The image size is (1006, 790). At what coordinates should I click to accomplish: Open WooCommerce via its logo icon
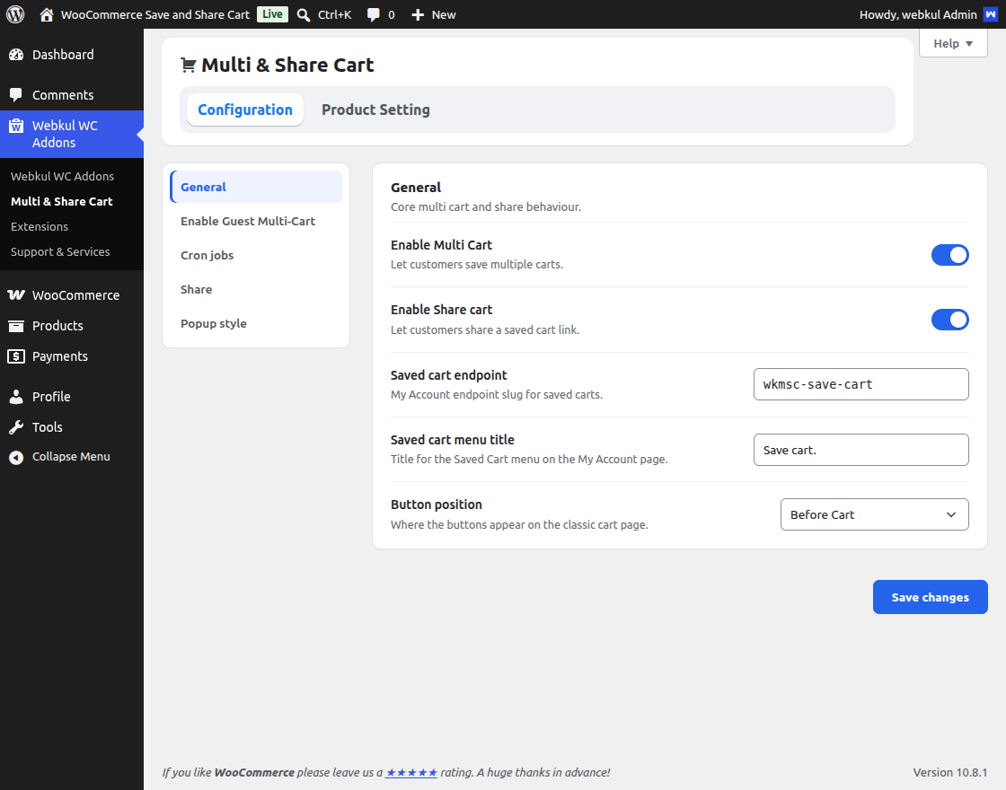click(16, 295)
